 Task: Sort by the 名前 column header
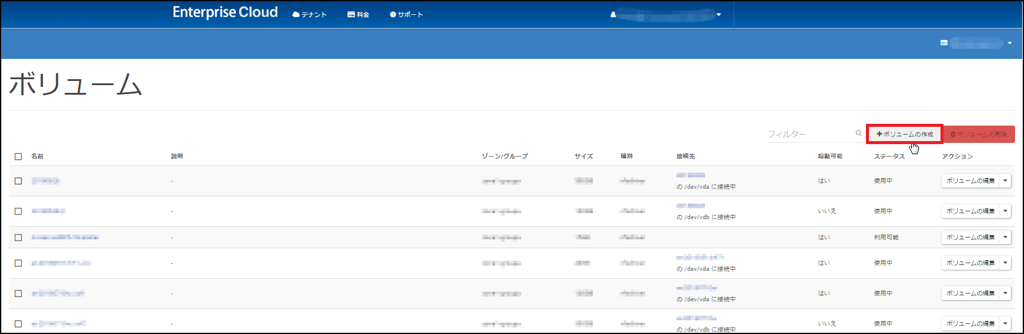coord(38,157)
